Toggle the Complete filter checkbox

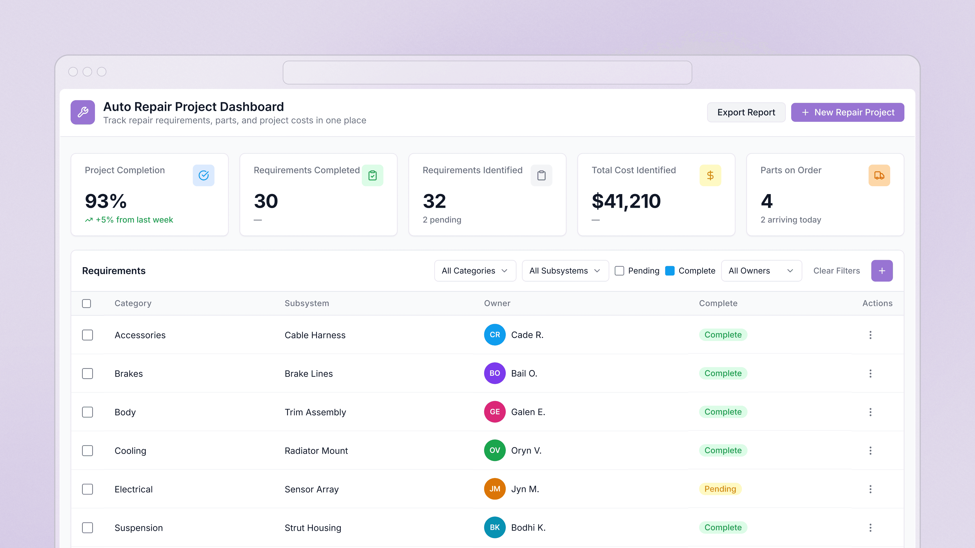pos(670,271)
